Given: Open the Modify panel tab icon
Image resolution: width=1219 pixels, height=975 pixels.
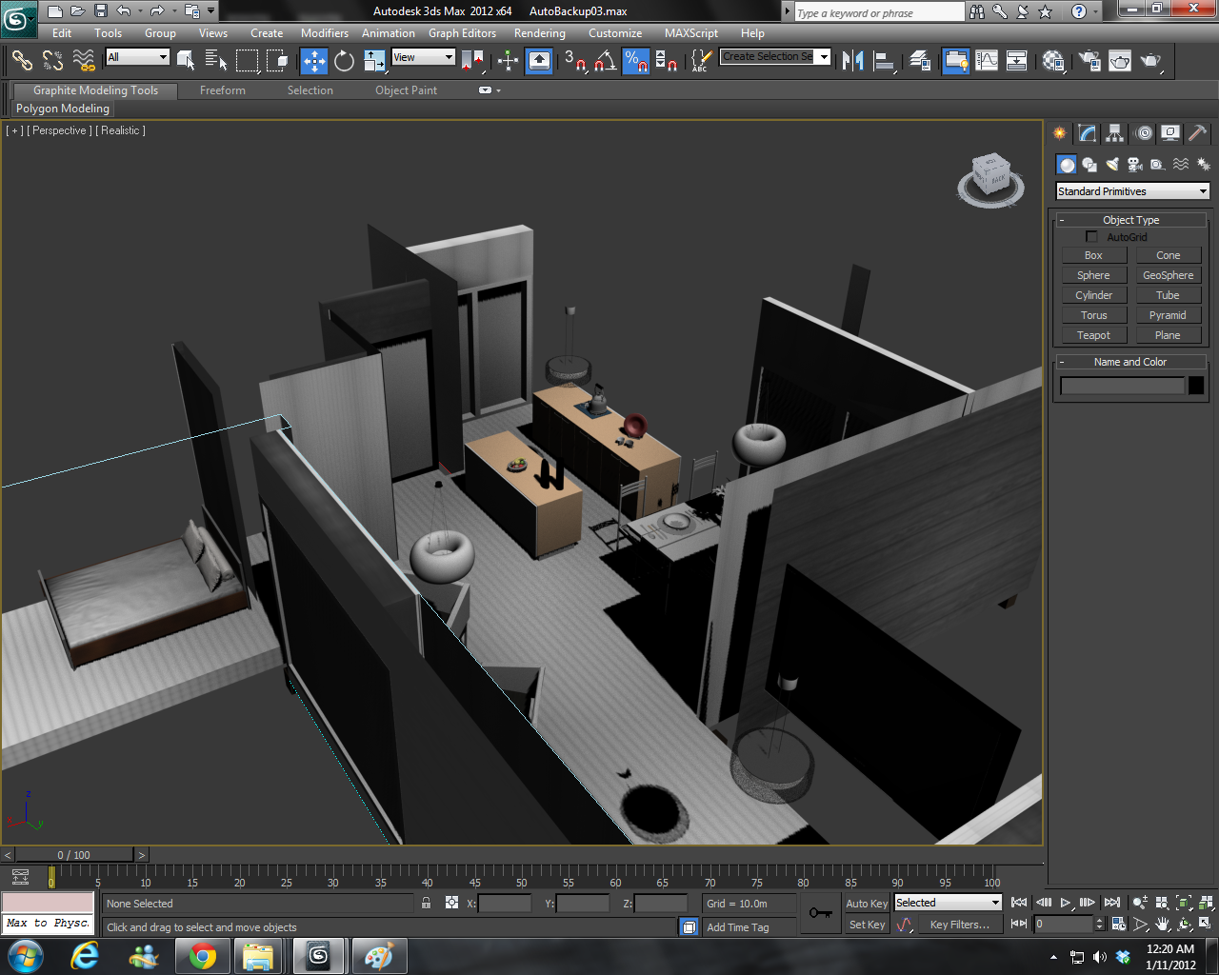Looking at the screenshot, I should pos(1087,133).
